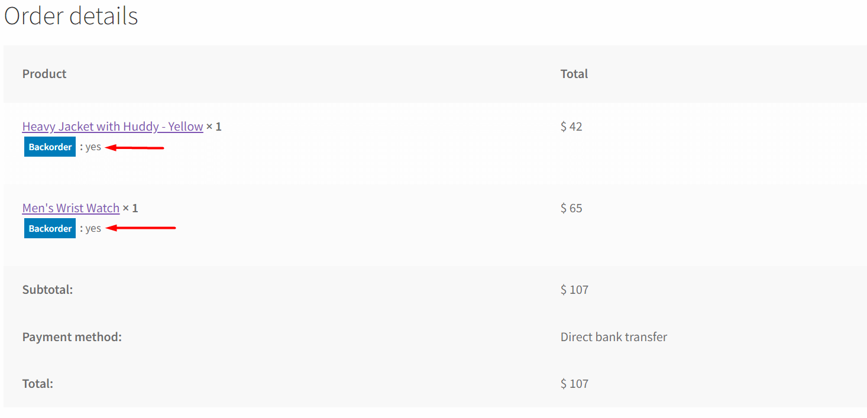Screen dimensions: 867x418
Task: Open the Heavy Jacket with Huddy - Yellow product
Action: [x=112, y=126]
